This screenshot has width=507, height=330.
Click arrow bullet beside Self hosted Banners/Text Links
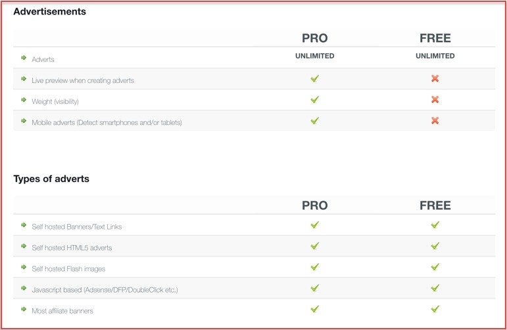pyautogui.click(x=24, y=225)
